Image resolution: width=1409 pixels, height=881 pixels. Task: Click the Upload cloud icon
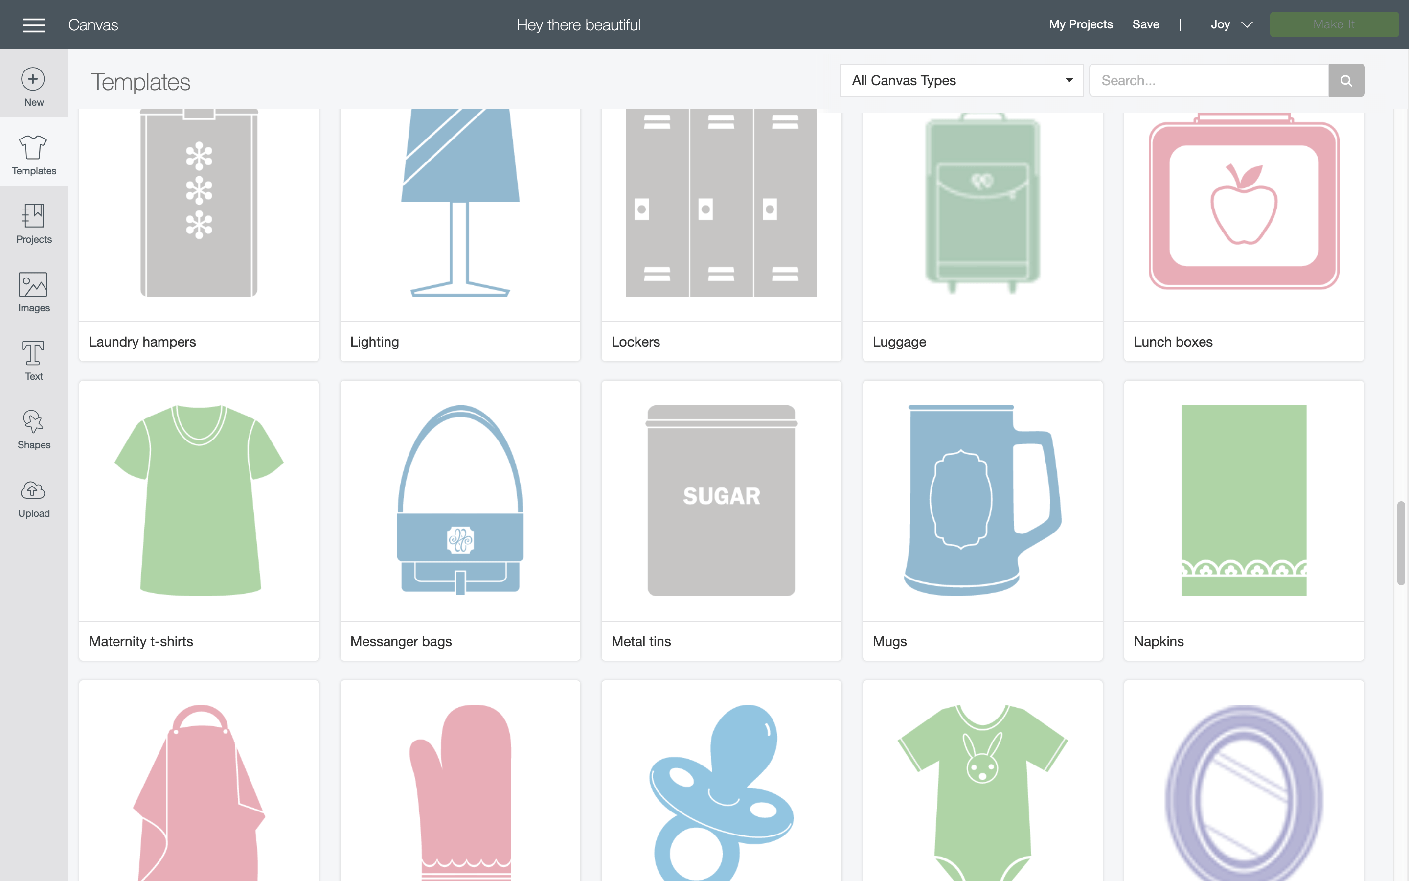(x=33, y=490)
